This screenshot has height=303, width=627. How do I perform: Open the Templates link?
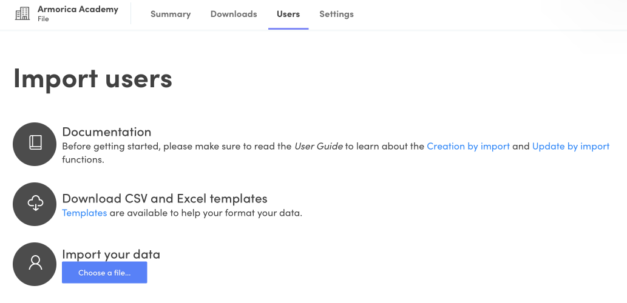[84, 213]
